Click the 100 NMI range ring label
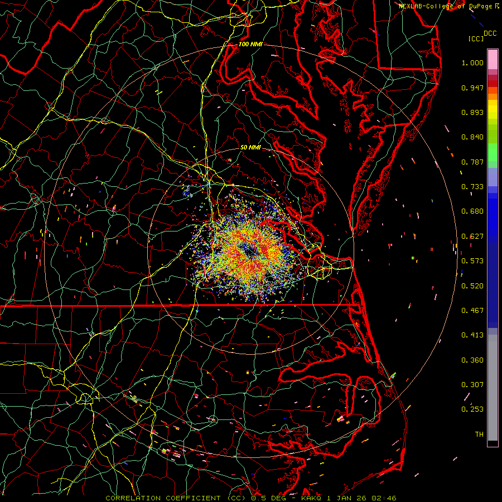 point(250,44)
